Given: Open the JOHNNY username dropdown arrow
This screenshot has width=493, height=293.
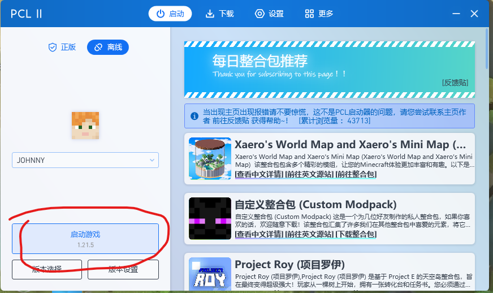Looking at the screenshot, I should click(x=152, y=160).
